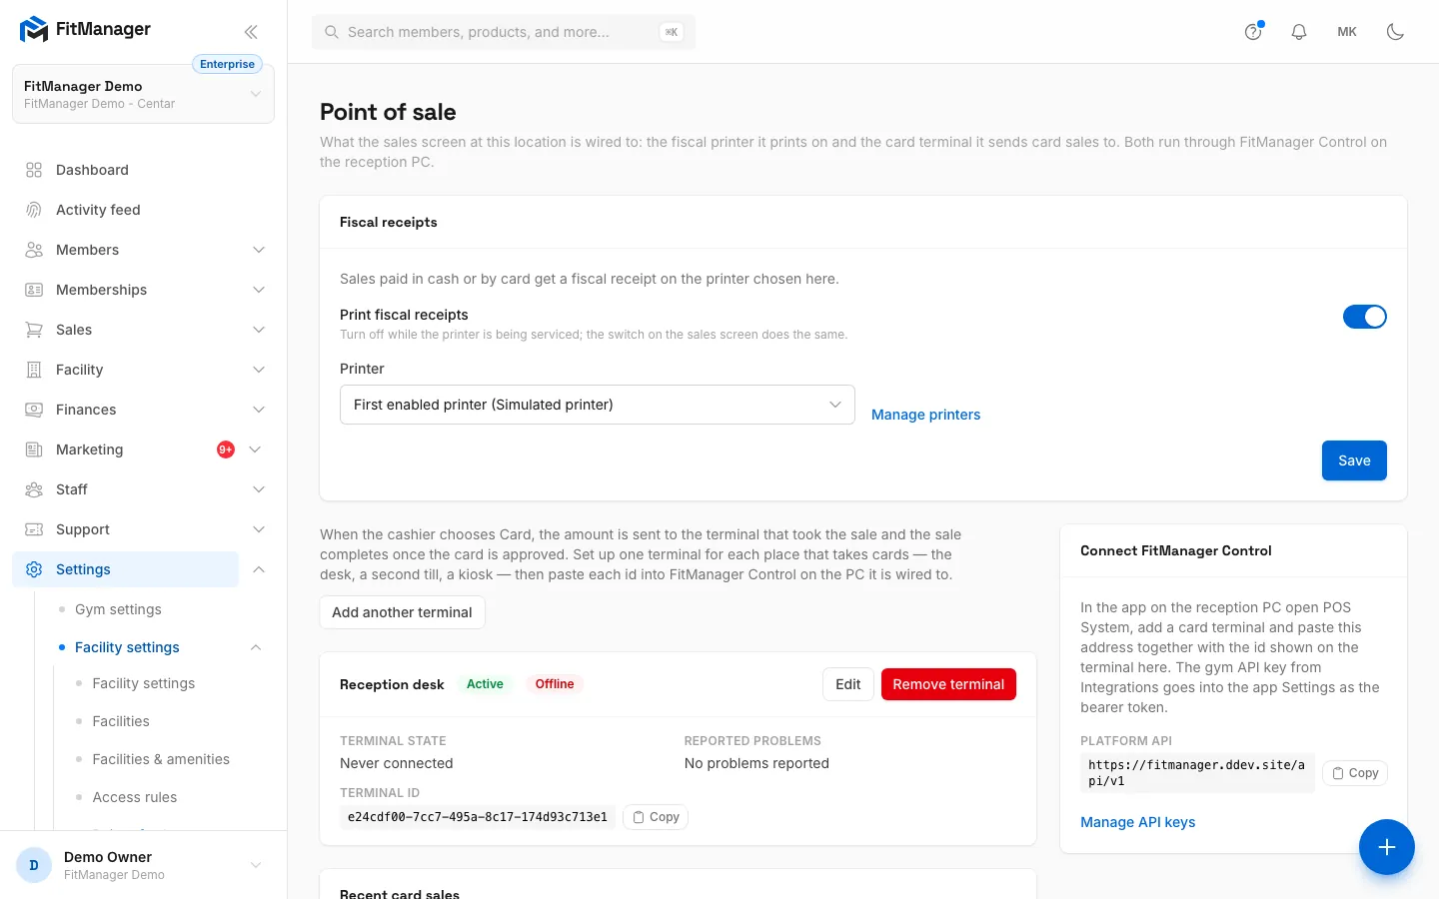This screenshot has height=899, width=1439.
Task: Click the FitManager logo
Action: [x=85, y=29]
